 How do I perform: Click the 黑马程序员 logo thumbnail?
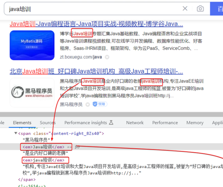pos(32,92)
